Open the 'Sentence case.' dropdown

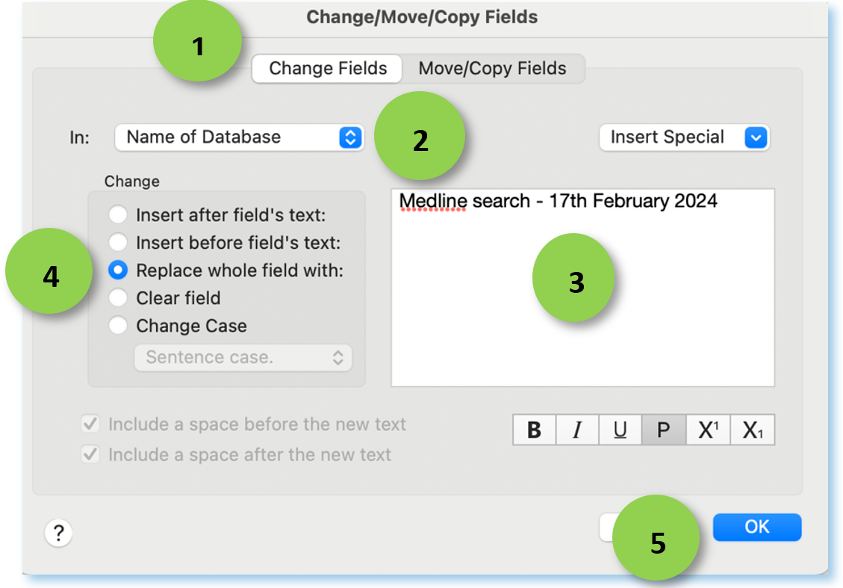click(x=243, y=357)
